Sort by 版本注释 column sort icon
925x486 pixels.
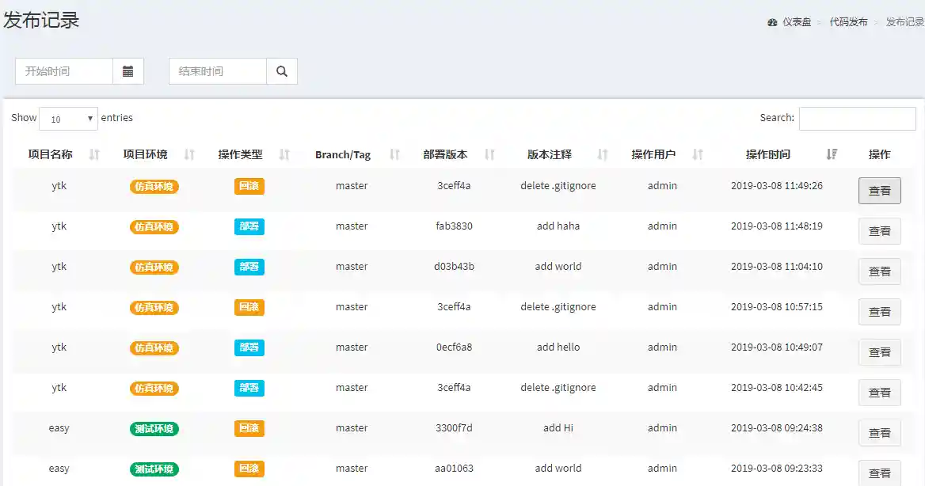(x=603, y=154)
